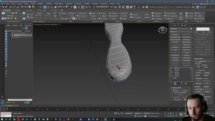
Task: Open Display tab in command panel
Action: tap(186, 26)
